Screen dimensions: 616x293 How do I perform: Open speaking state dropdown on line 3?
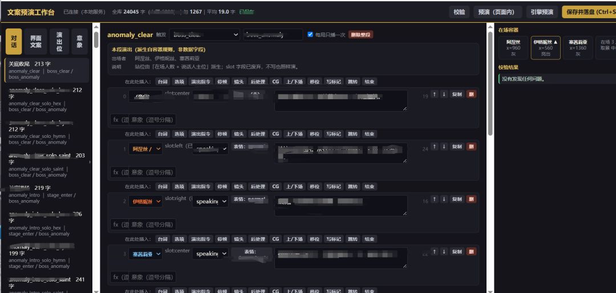210,254
